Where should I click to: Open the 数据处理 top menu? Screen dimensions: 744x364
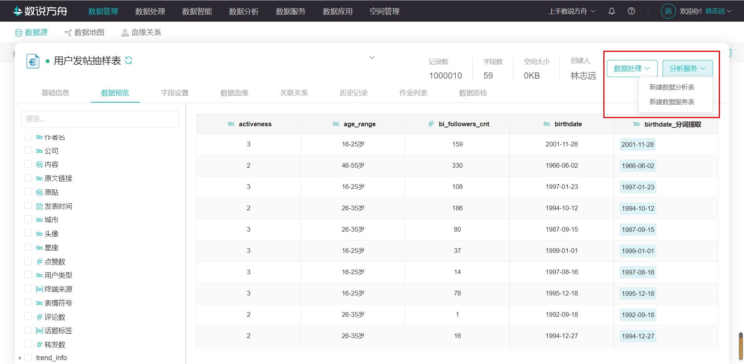point(150,11)
